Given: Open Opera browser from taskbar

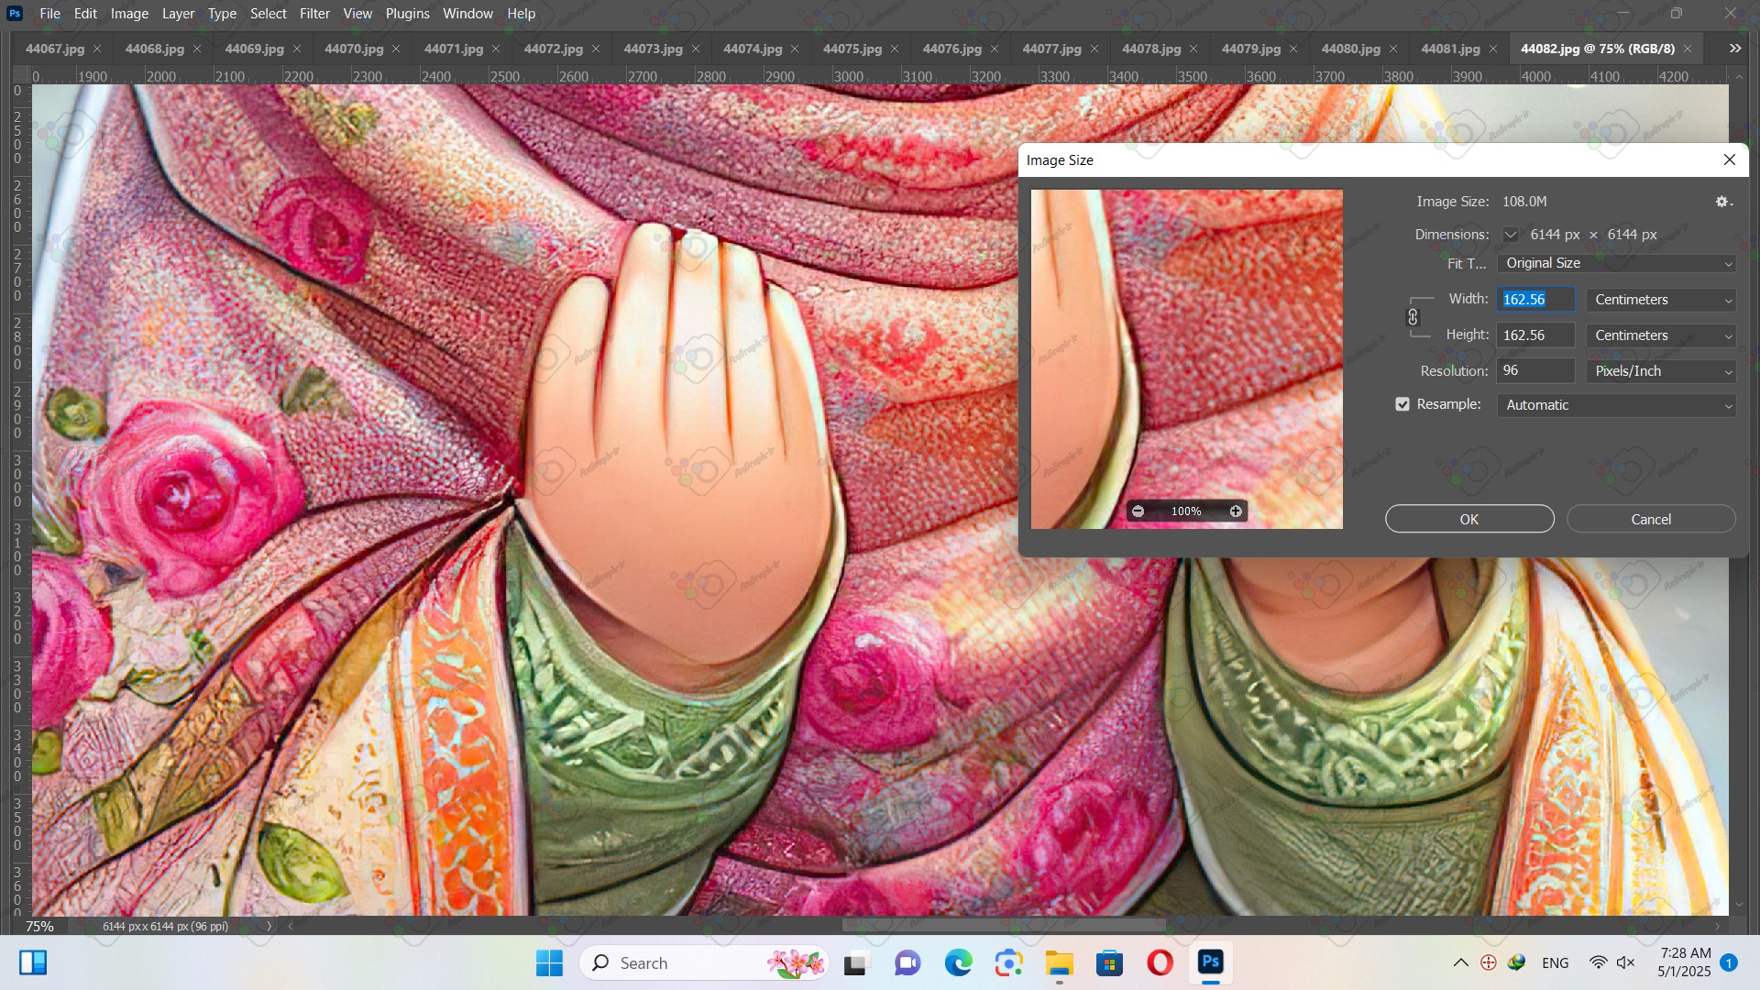Looking at the screenshot, I should coord(1160,963).
